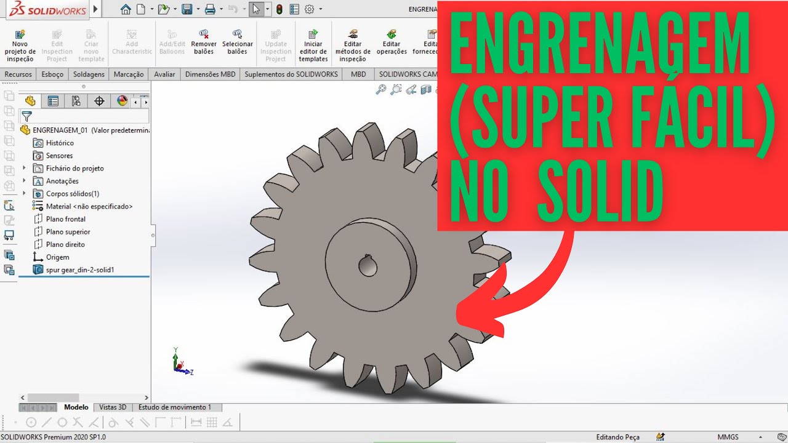Image resolution: width=788 pixels, height=443 pixels.
Task: Activate the Select cursor tool
Action: coord(257,9)
